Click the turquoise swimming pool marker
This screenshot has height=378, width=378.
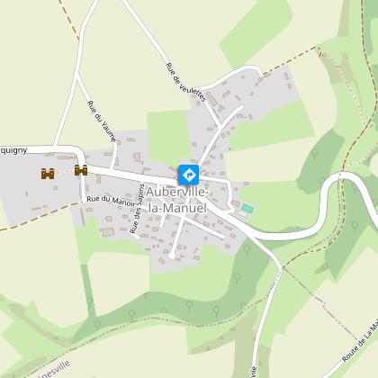[x=247, y=209]
